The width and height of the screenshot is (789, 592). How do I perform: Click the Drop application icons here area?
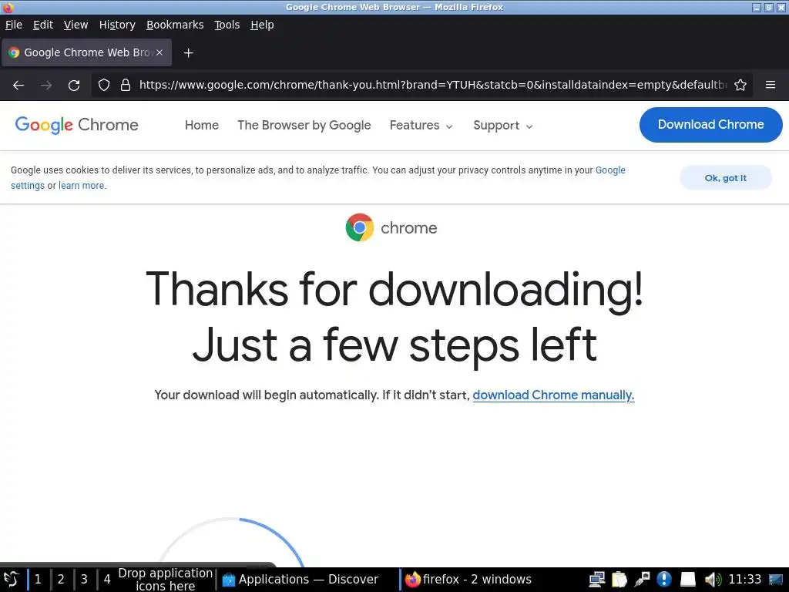[x=165, y=580]
